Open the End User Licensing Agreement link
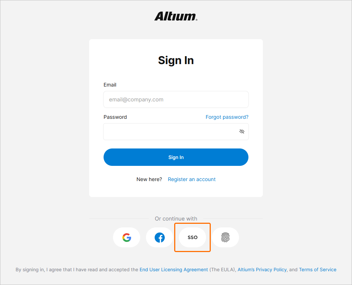The width and height of the screenshot is (352, 285). [174, 269]
